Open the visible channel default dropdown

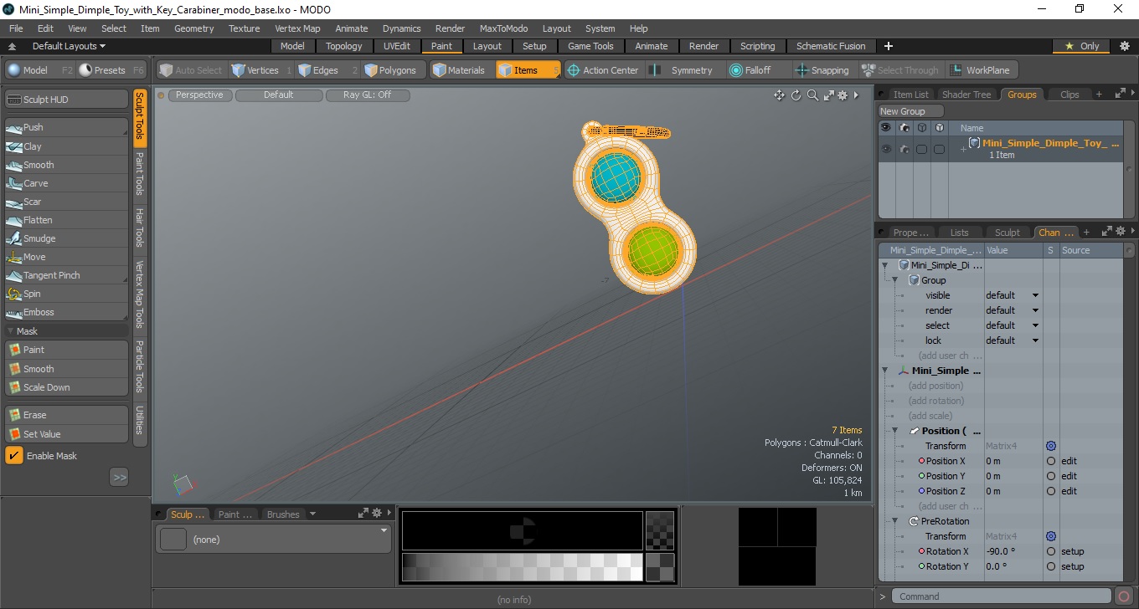[x=1012, y=295]
